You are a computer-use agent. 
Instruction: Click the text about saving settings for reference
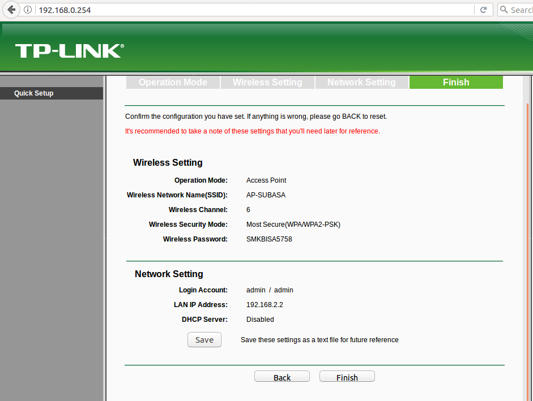point(320,339)
